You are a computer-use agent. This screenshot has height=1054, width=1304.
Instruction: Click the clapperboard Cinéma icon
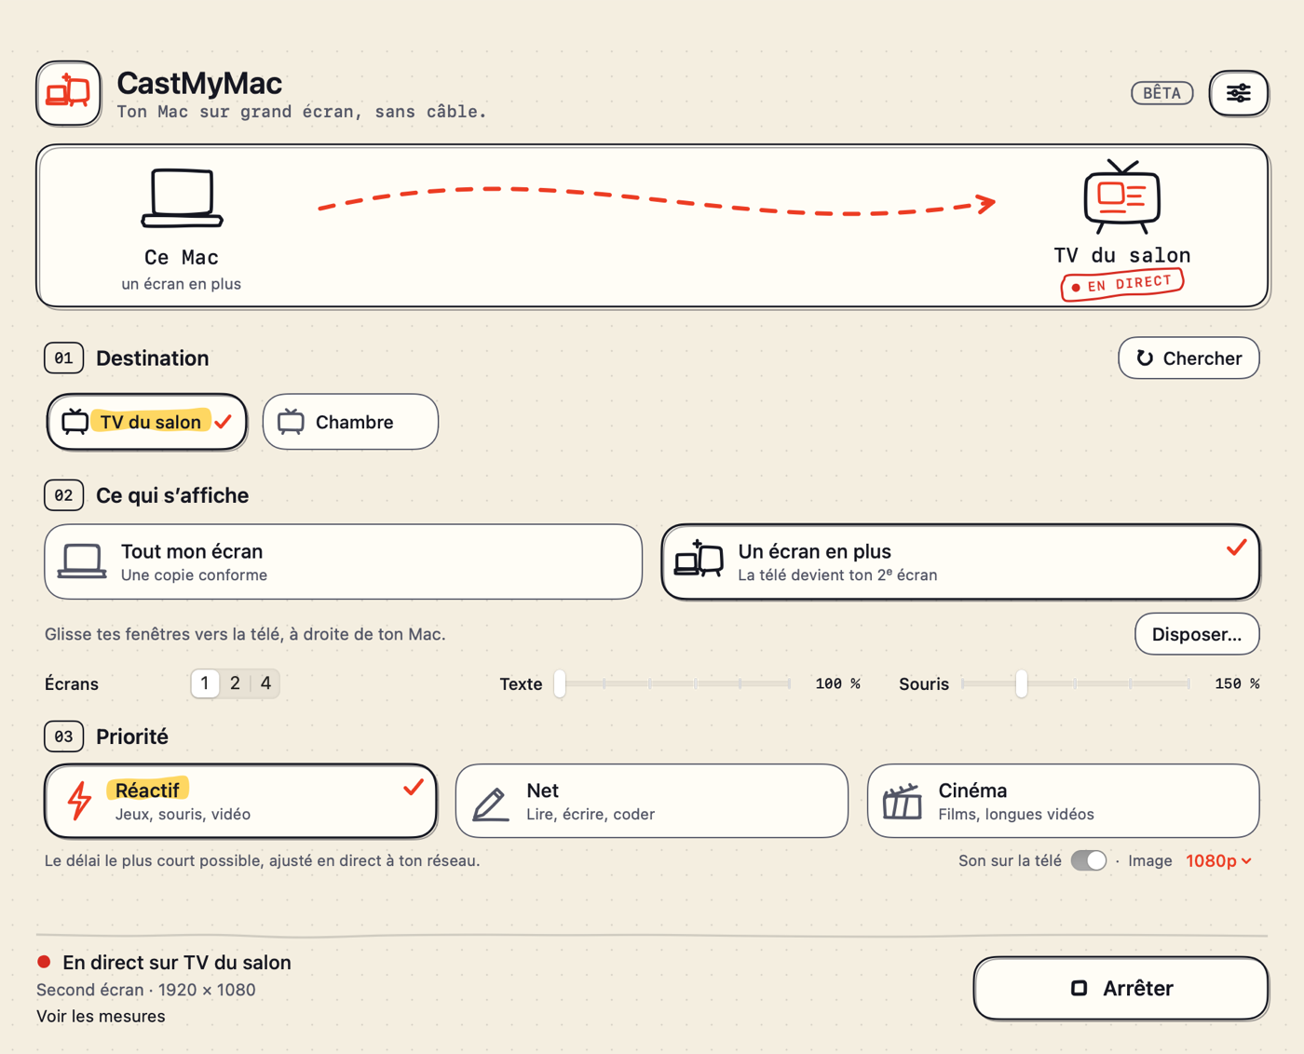tap(902, 802)
